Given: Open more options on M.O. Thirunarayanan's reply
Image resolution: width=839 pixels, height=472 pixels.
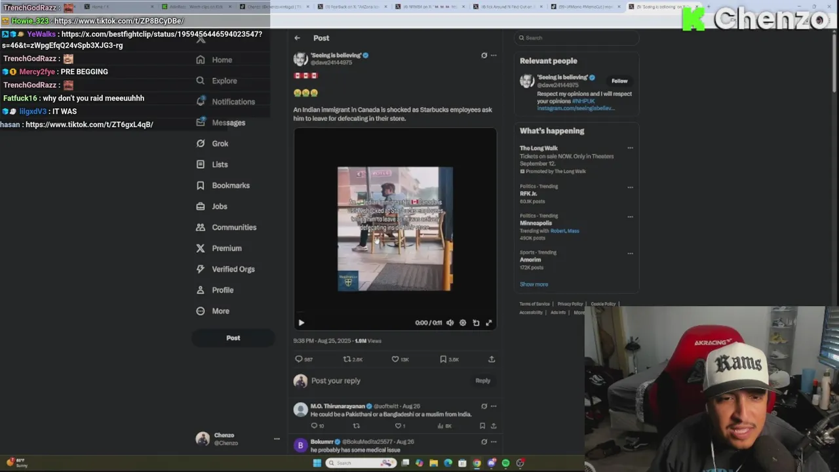Looking at the screenshot, I should point(494,406).
